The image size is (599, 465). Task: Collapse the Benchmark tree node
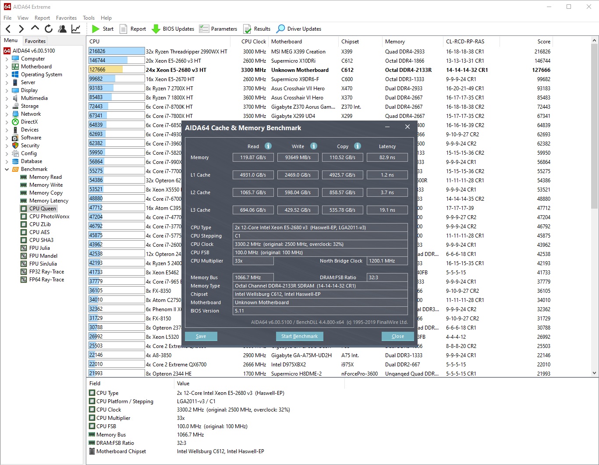7,169
